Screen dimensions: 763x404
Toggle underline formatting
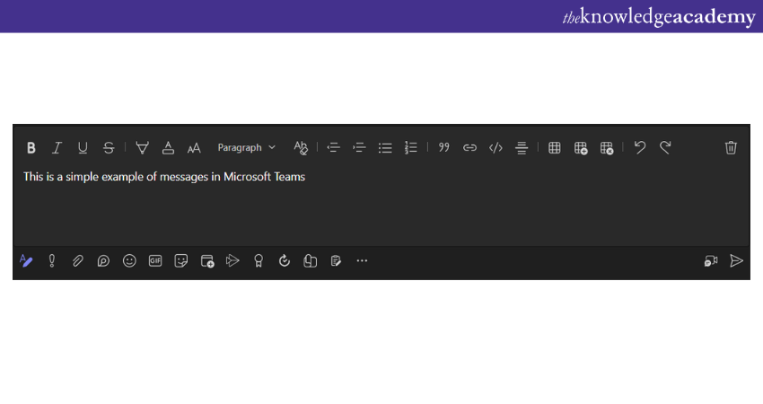(x=83, y=148)
